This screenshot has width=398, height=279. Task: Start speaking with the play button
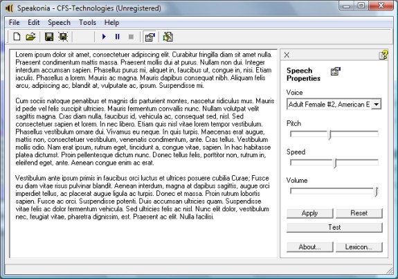(104, 37)
